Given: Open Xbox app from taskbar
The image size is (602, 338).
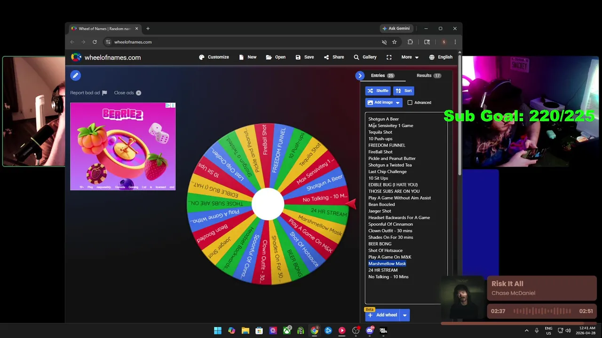Looking at the screenshot, I should point(287,330).
